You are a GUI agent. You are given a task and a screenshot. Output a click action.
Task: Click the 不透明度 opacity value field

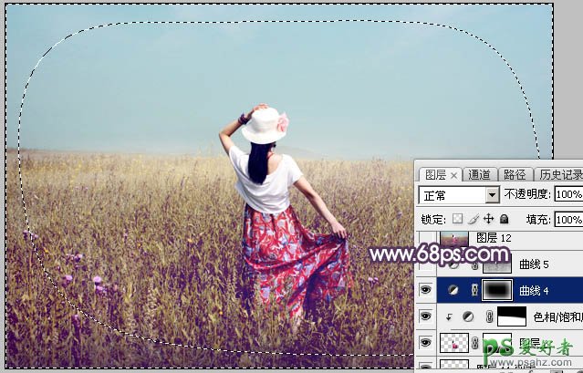(x=567, y=195)
